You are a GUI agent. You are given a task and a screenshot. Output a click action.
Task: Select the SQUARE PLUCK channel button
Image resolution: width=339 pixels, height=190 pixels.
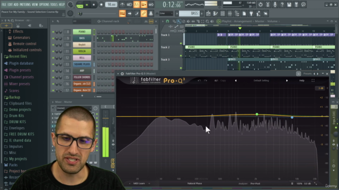[x=82, y=64]
